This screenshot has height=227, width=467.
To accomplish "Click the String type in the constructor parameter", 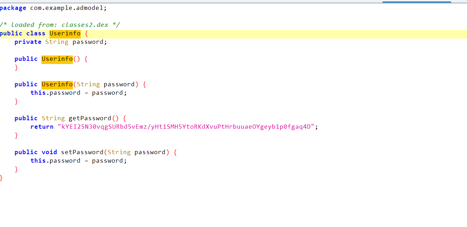I will point(88,84).
